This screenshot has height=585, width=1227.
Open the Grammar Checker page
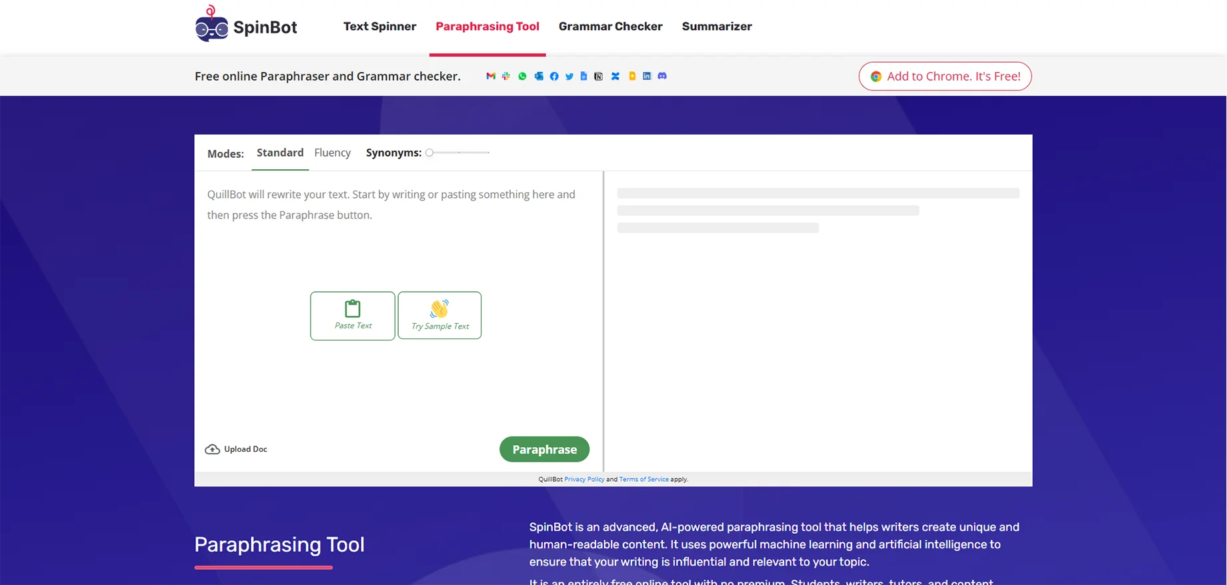[x=611, y=27]
